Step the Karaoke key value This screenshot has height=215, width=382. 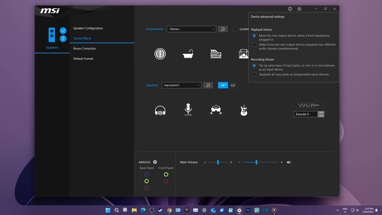click(x=321, y=114)
